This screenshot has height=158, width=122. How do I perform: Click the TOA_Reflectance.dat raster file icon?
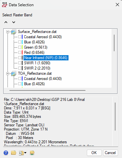[x=14, y=73]
